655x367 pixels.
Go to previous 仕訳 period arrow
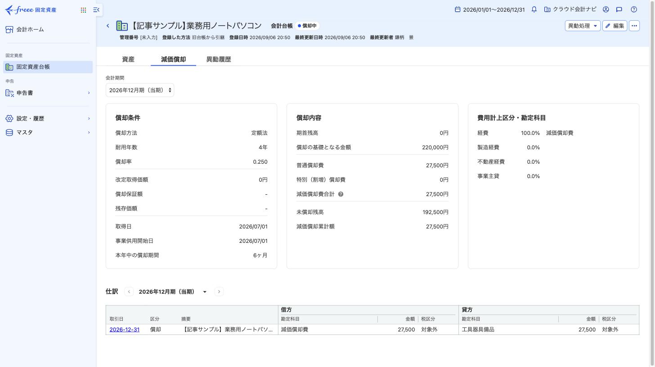coord(129,291)
